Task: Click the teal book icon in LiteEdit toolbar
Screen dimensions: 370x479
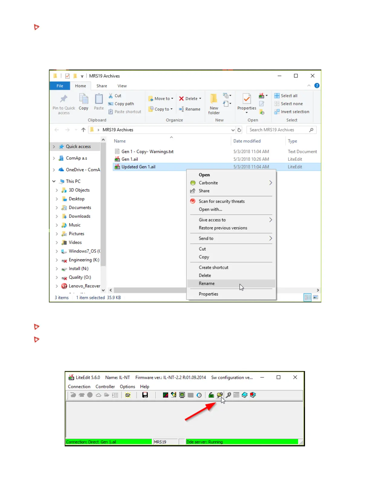Action: point(245,395)
